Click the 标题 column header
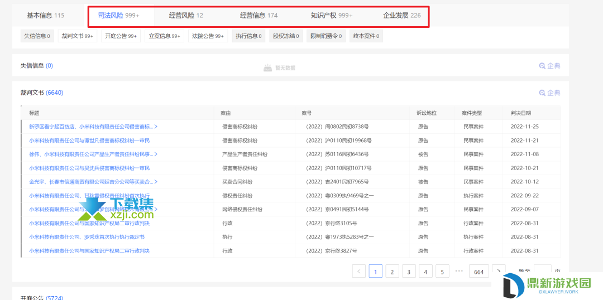603x300 pixels. coord(34,113)
